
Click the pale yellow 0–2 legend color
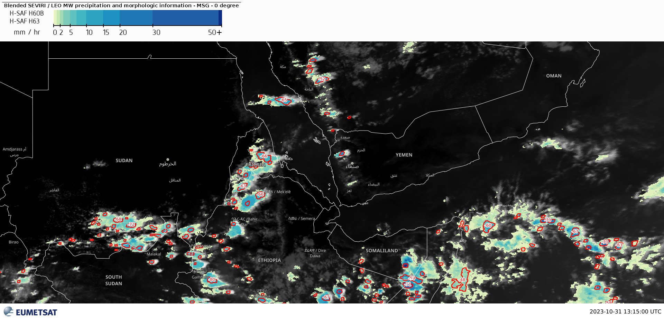pos(55,17)
